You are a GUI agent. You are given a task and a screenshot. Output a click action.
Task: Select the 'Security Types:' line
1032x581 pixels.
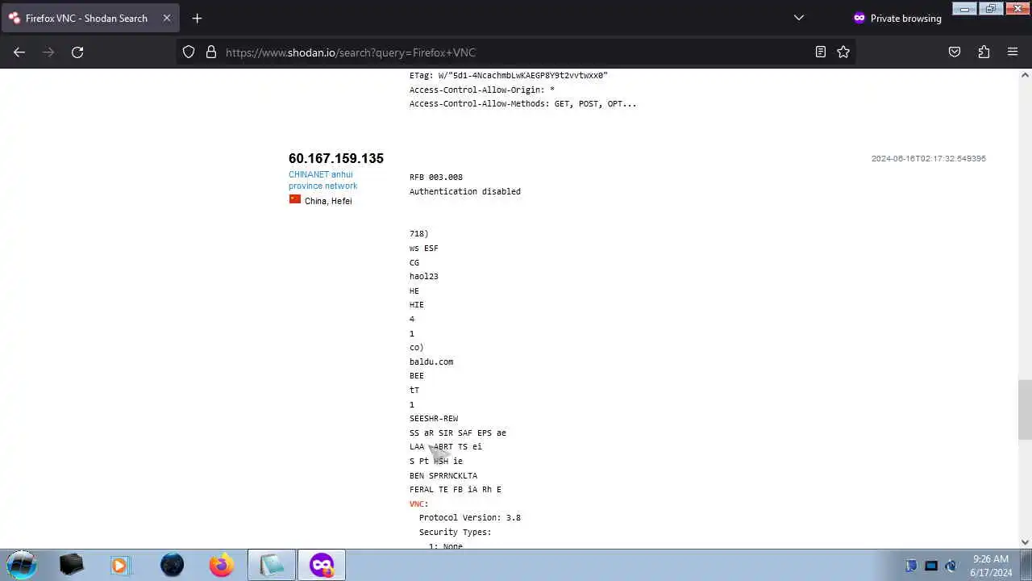[456, 533]
